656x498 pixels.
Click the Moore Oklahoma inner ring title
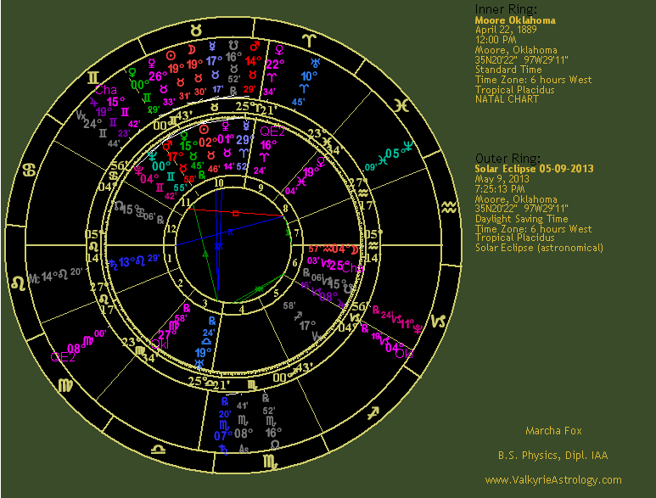tap(516, 19)
